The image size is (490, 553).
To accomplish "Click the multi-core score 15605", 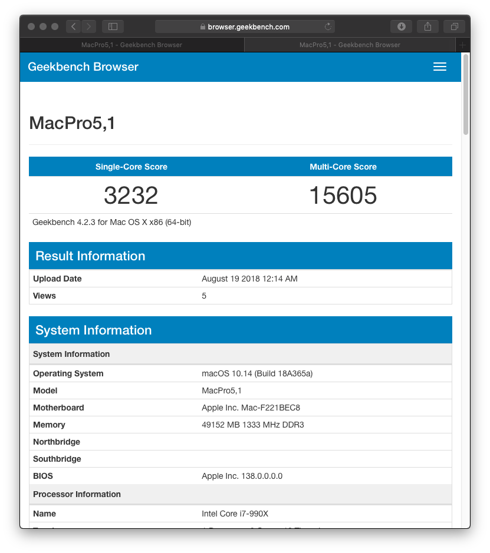I will point(343,195).
